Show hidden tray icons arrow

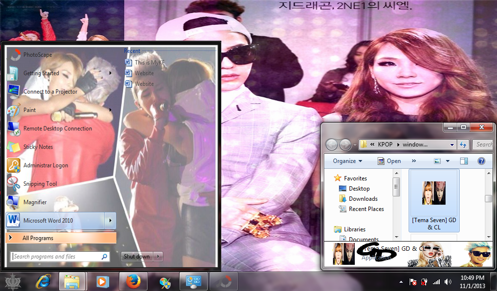[401, 281]
